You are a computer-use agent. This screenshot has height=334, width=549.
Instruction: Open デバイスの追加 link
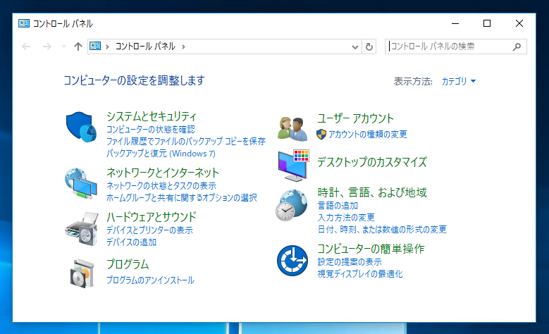pyautogui.click(x=131, y=242)
